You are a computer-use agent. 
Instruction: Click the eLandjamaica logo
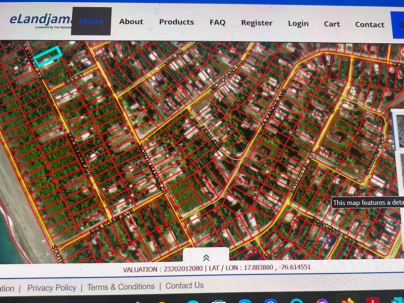pyautogui.click(x=40, y=21)
